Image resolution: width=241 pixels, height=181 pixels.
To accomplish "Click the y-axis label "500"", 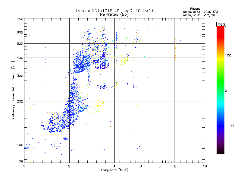I will 20,44.
